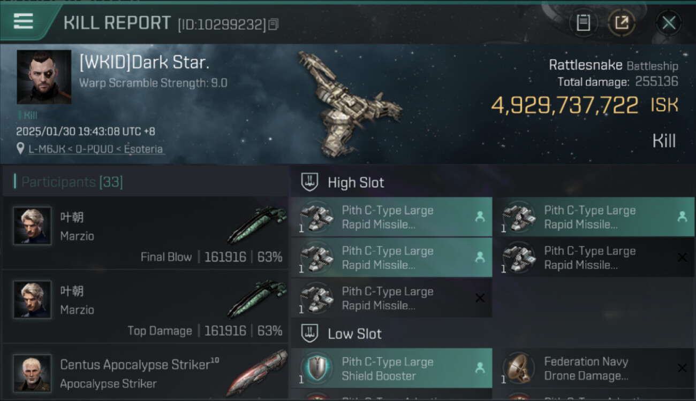Close the kill report window

pos(668,22)
